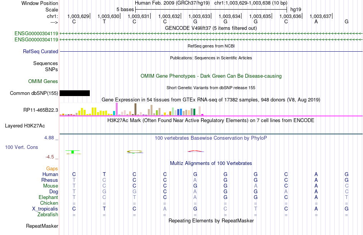The width and height of the screenshot is (363, 235).
Task: Click the green PhyloP bar under 1,003,629
Action: [73, 152]
